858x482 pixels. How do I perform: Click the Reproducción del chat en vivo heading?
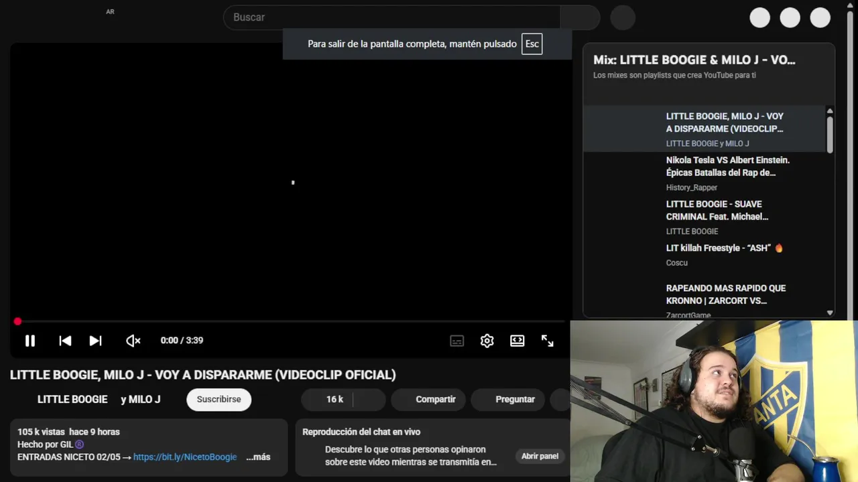[361, 432]
